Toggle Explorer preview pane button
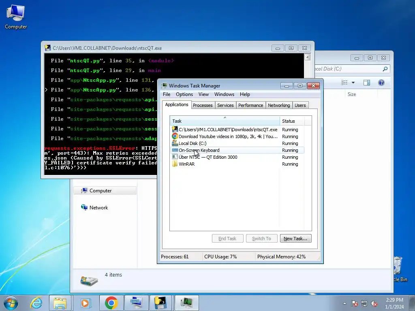This screenshot has height=311, width=415. tap(366, 83)
